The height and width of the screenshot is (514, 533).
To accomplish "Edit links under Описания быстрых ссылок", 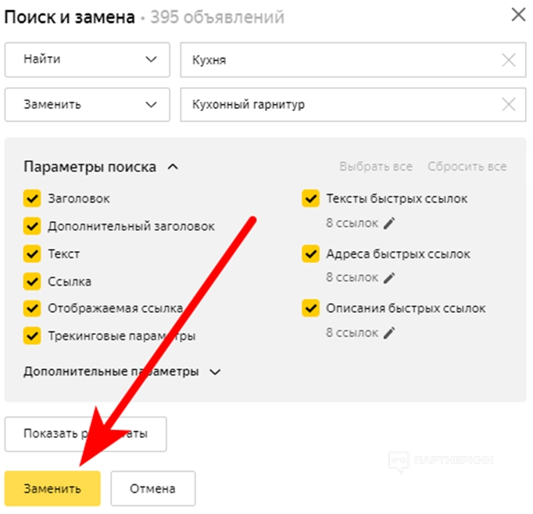I will pyautogui.click(x=389, y=332).
